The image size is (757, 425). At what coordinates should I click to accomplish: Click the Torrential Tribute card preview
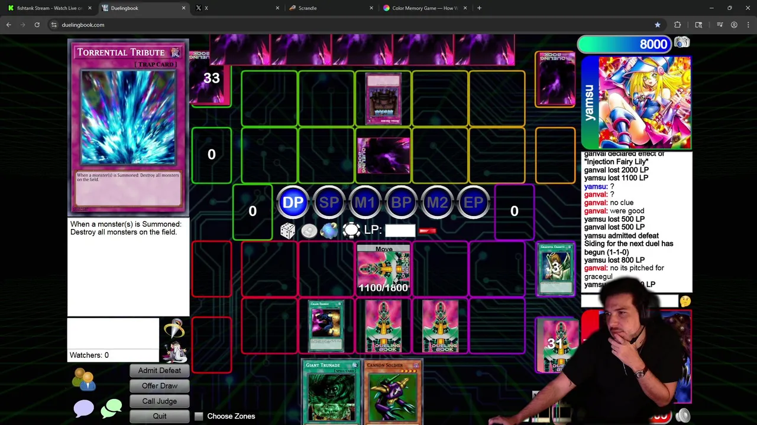tap(128, 127)
